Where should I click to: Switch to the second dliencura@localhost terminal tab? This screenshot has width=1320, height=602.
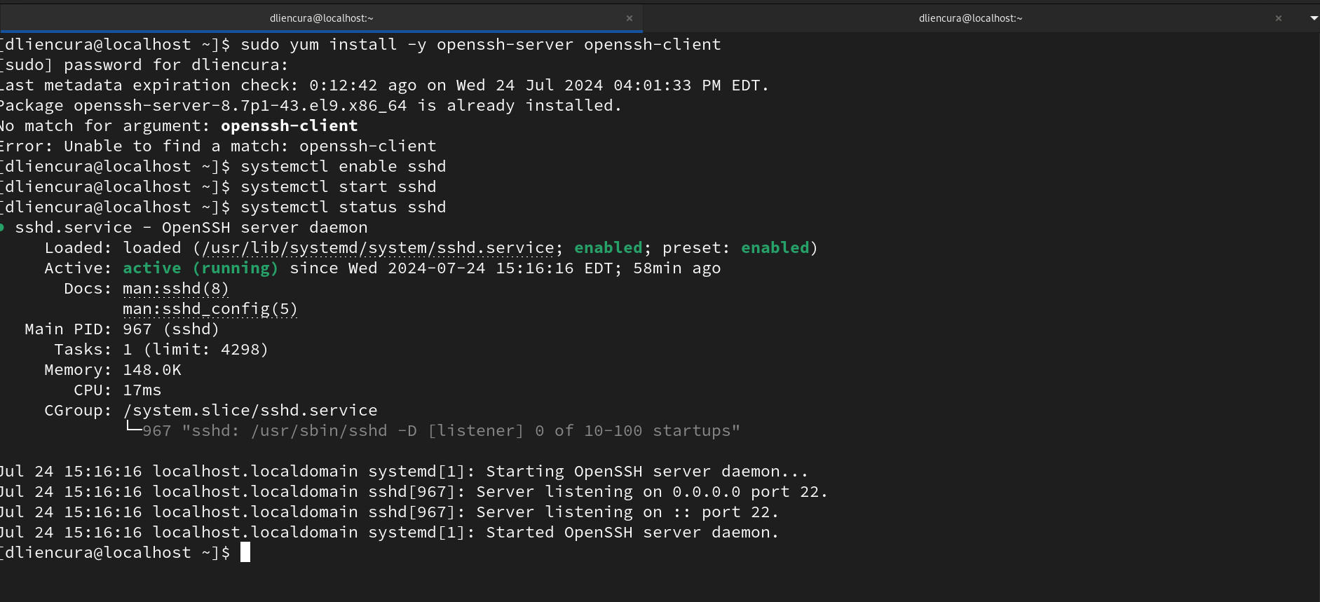tap(970, 18)
